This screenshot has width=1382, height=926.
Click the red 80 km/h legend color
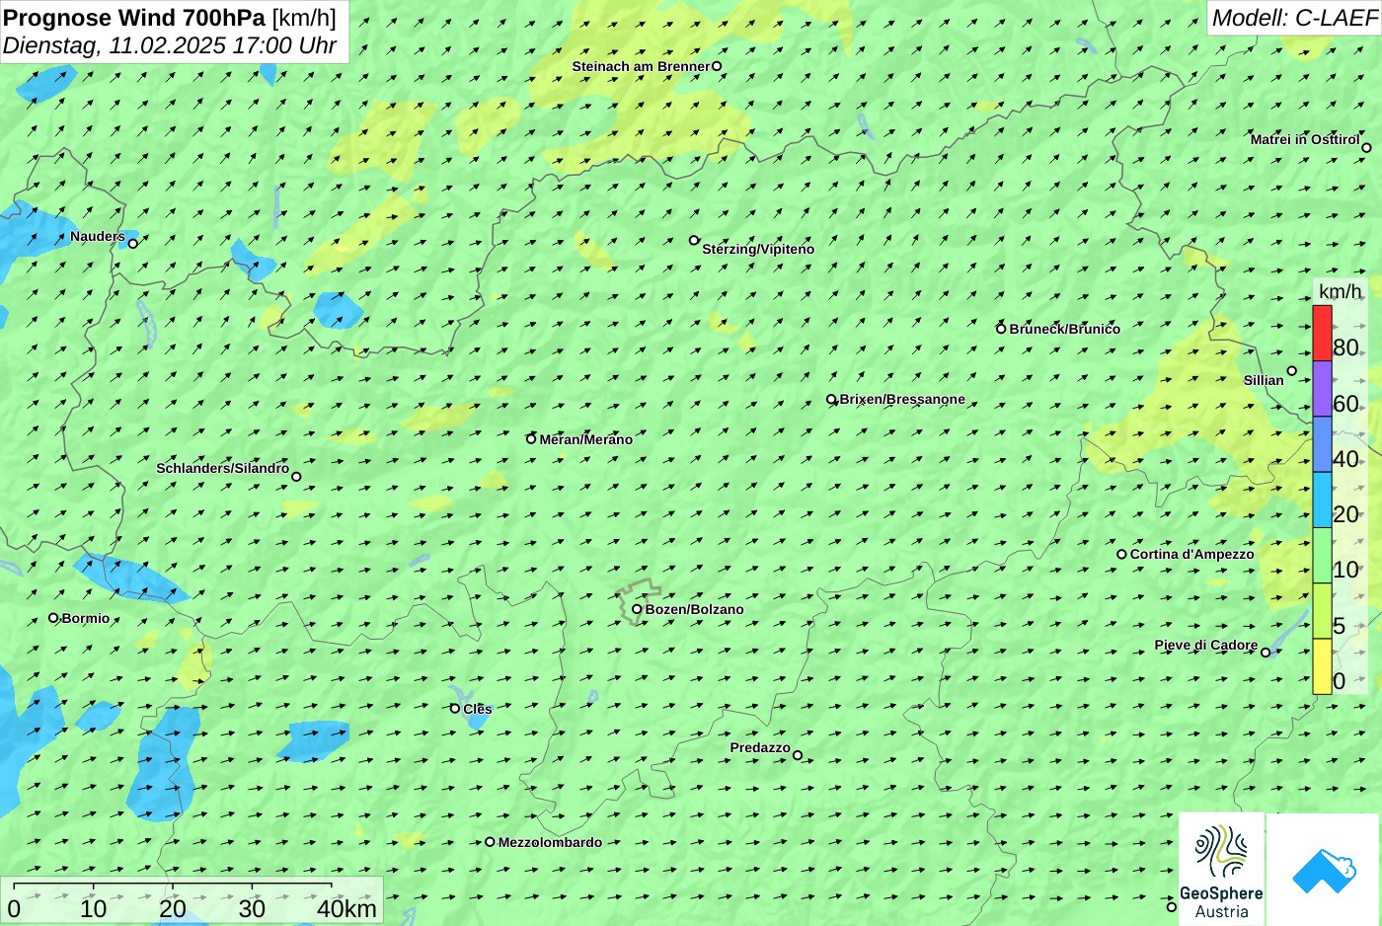[1322, 334]
